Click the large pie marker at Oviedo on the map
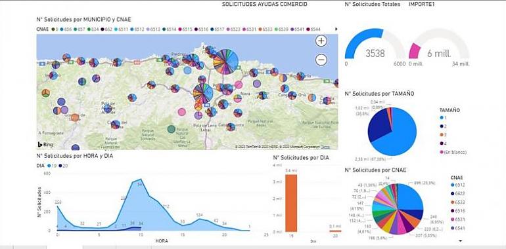The width and height of the screenshot is (506, 249). pyautogui.click(x=203, y=93)
